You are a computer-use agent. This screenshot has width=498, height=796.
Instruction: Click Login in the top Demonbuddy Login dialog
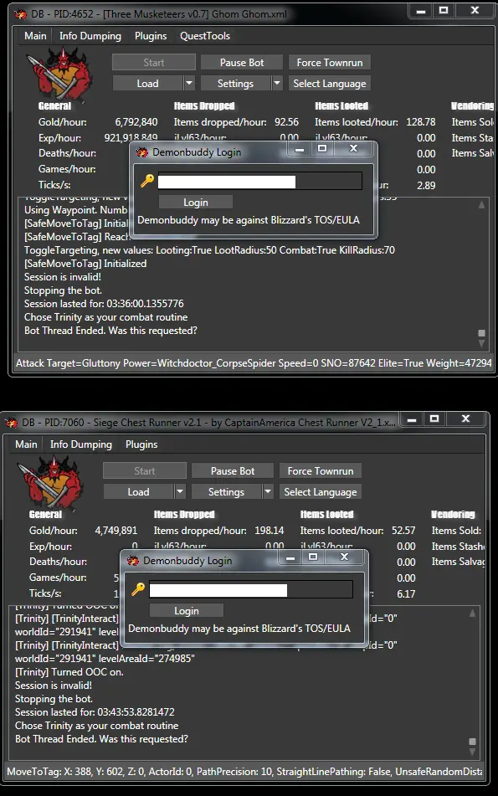(196, 203)
